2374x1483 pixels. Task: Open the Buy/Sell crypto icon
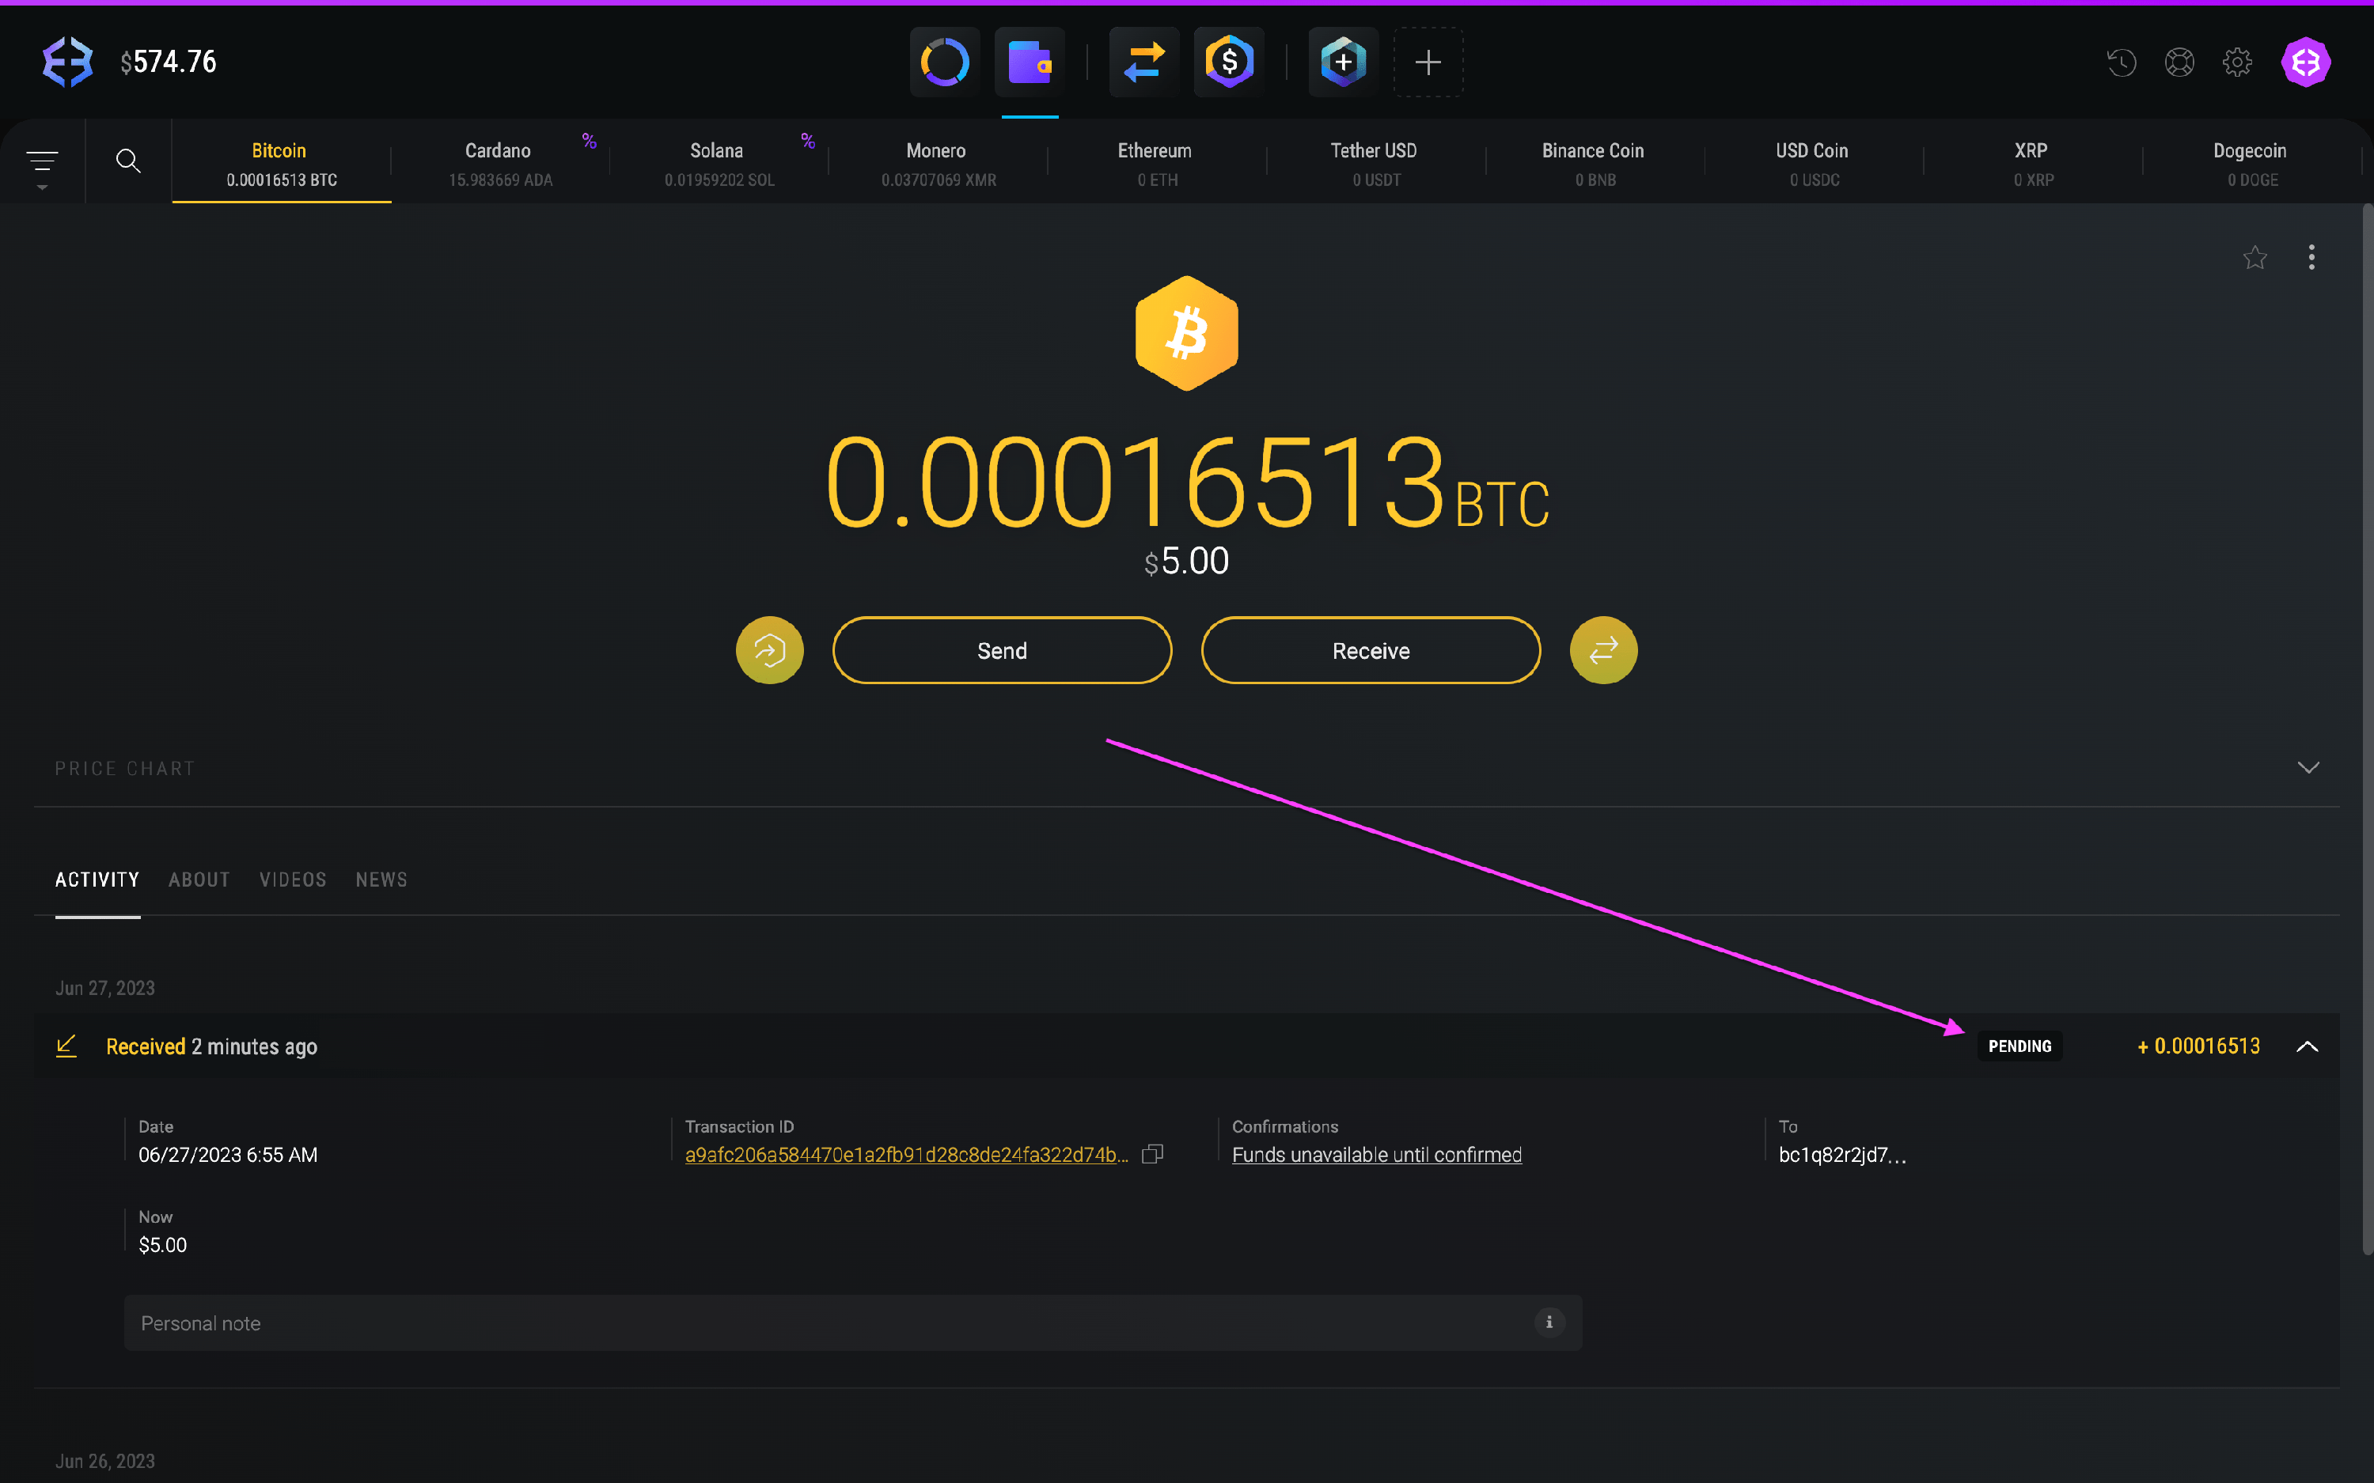coord(1227,61)
